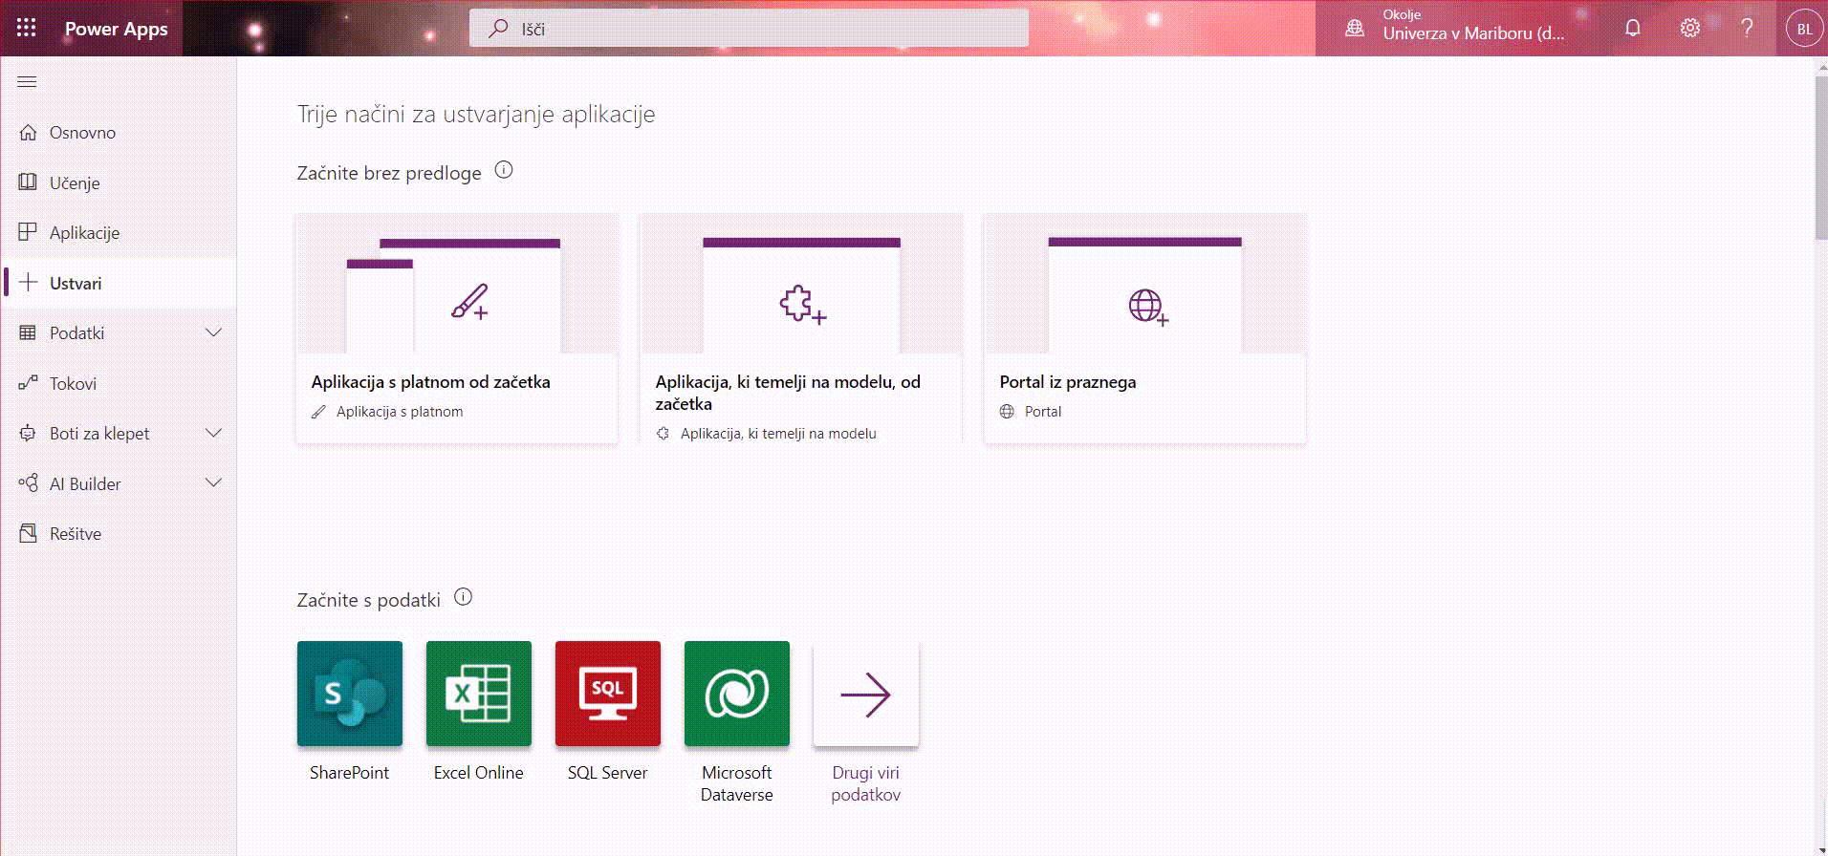Click info icon next to Začnite s podatki
1828x856 pixels.
click(463, 597)
